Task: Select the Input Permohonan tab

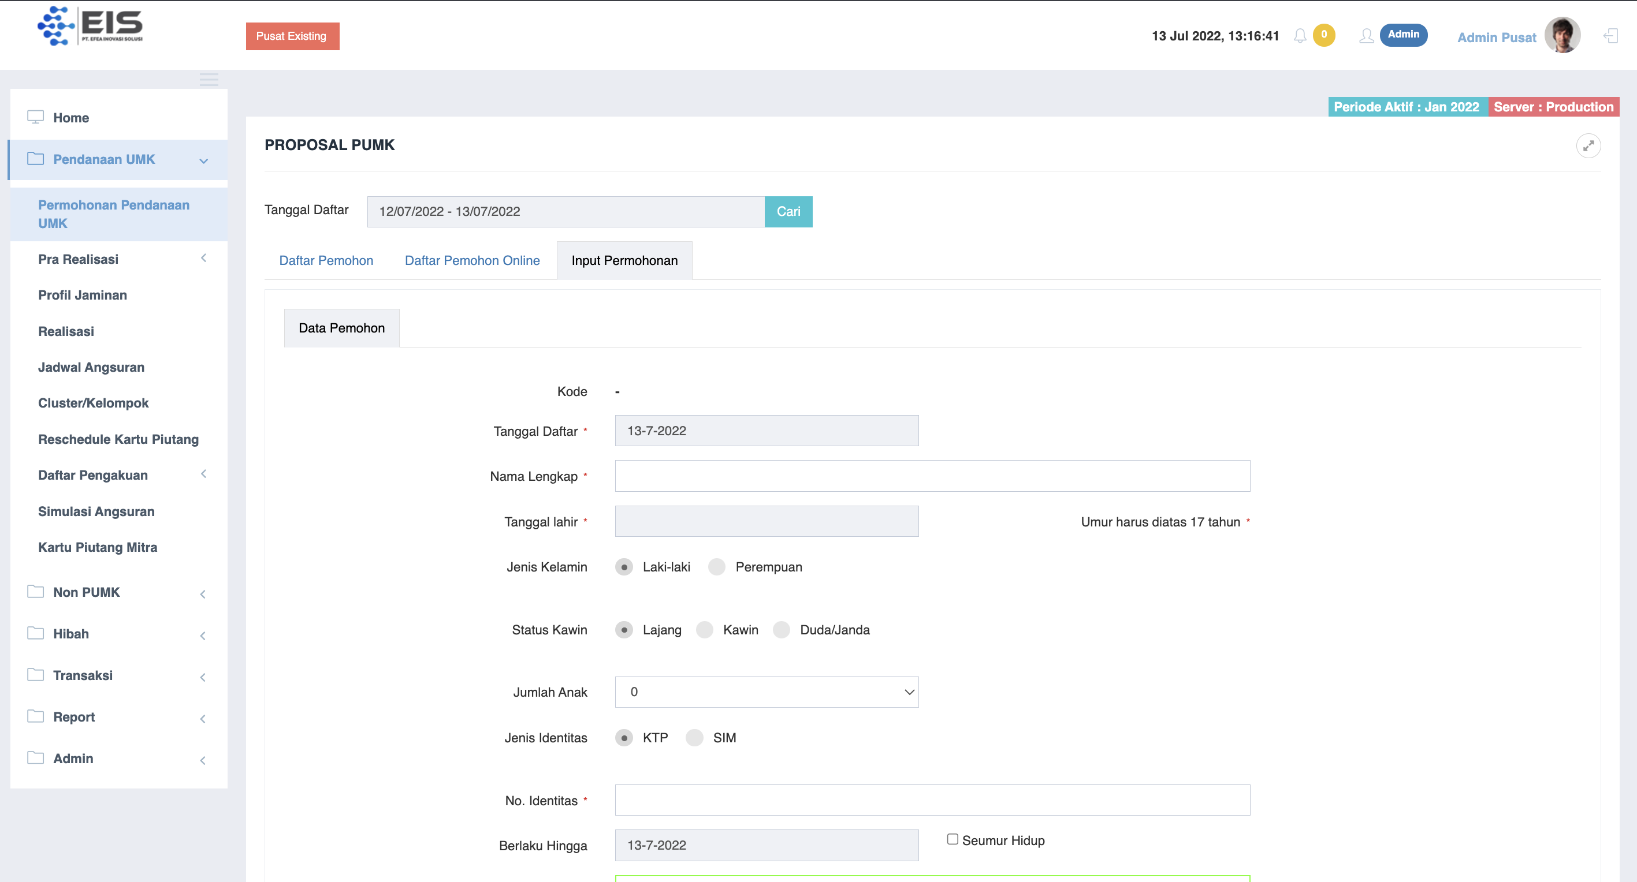Action: coord(624,260)
